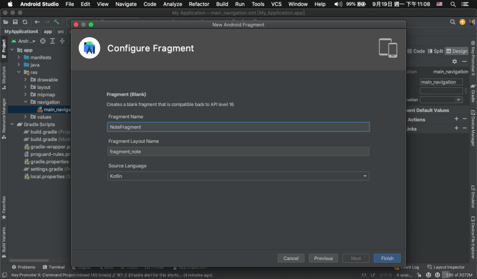Add an action with the plus icon

click(x=457, y=120)
